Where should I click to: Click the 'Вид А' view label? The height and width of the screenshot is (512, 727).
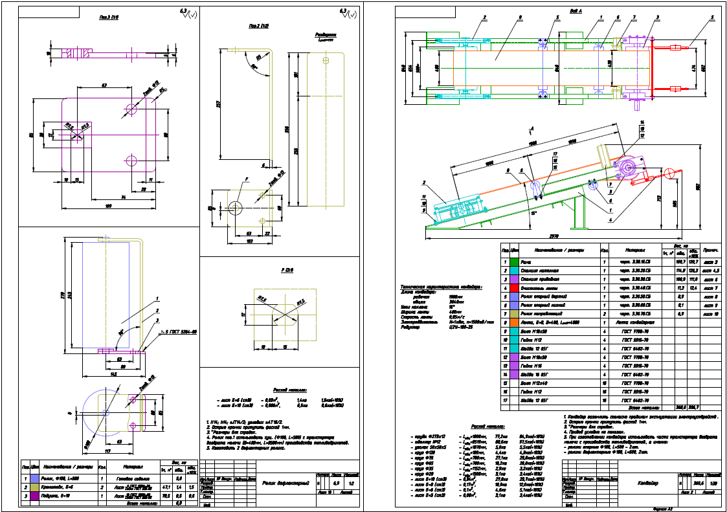576,11
